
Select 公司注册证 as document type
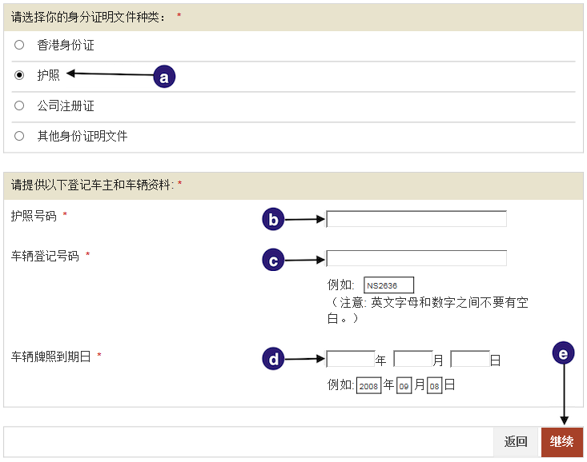[x=19, y=106]
